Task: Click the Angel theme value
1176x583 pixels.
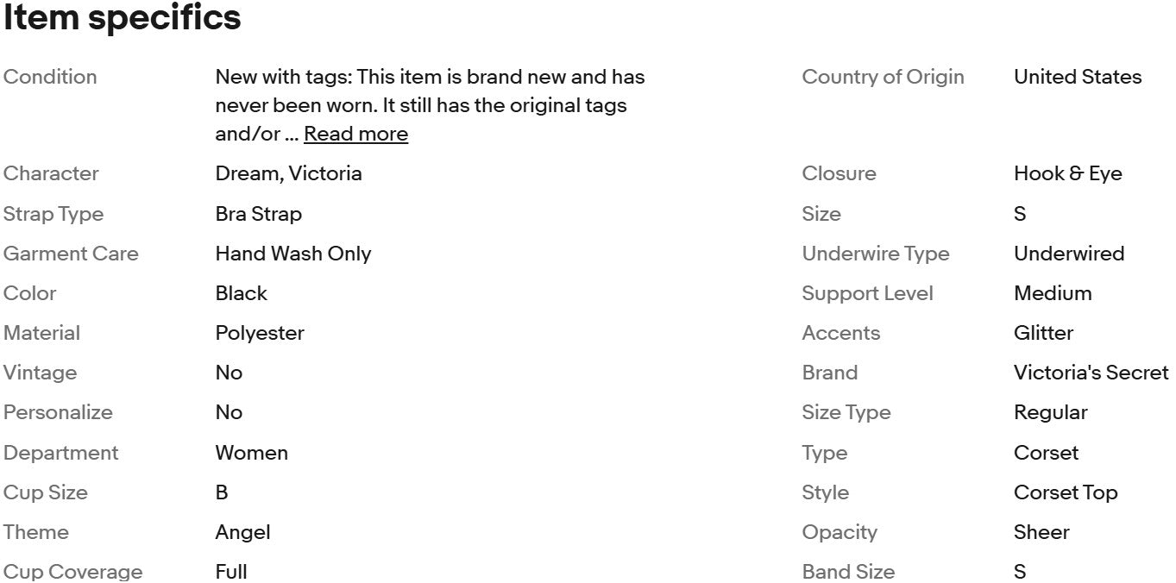Action: point(242,532)
